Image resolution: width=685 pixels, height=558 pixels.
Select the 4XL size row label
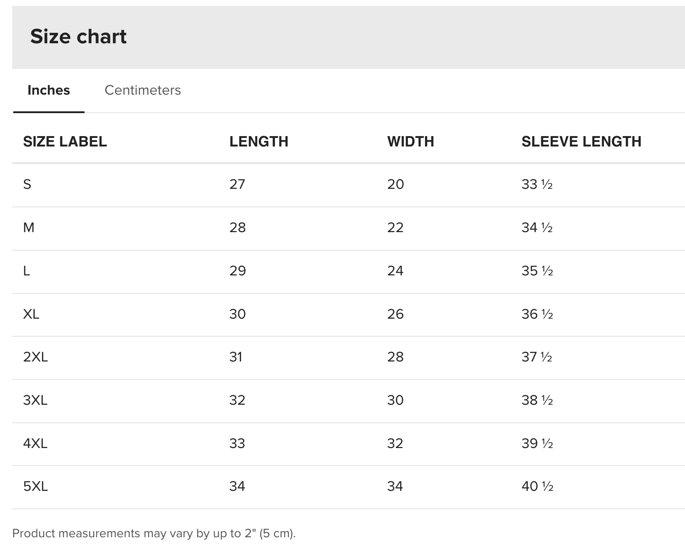point(35,444)
